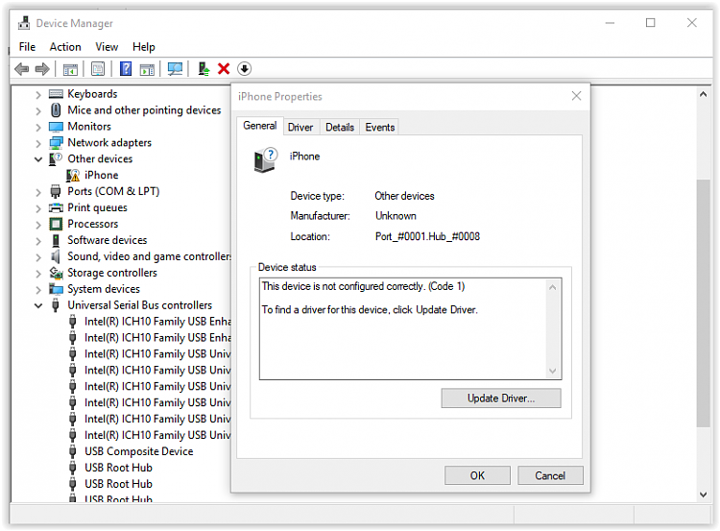The height and width of the screenshot is (531, 720).
Task: Click the Print queues printer icon
Action: (x=56, y=208)
